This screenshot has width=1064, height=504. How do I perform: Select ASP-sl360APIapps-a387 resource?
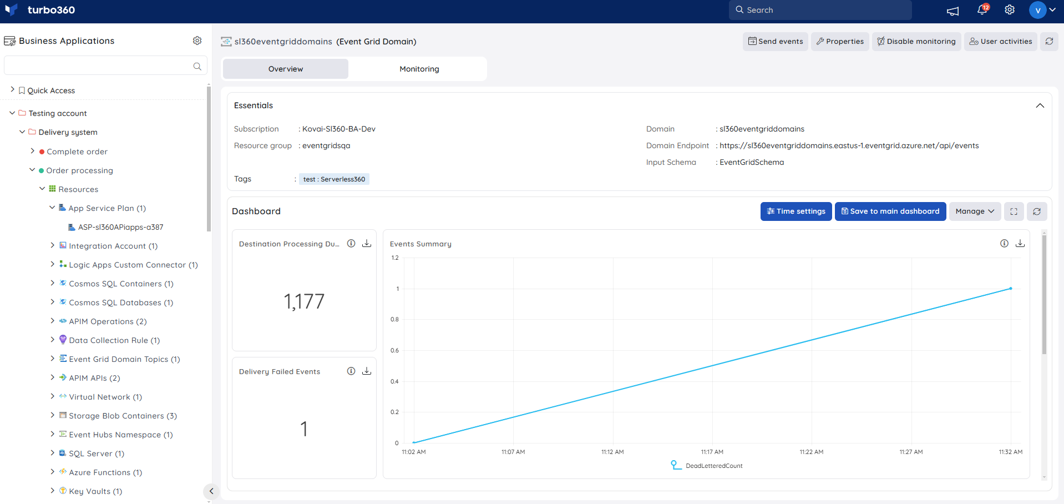[120, 227]
